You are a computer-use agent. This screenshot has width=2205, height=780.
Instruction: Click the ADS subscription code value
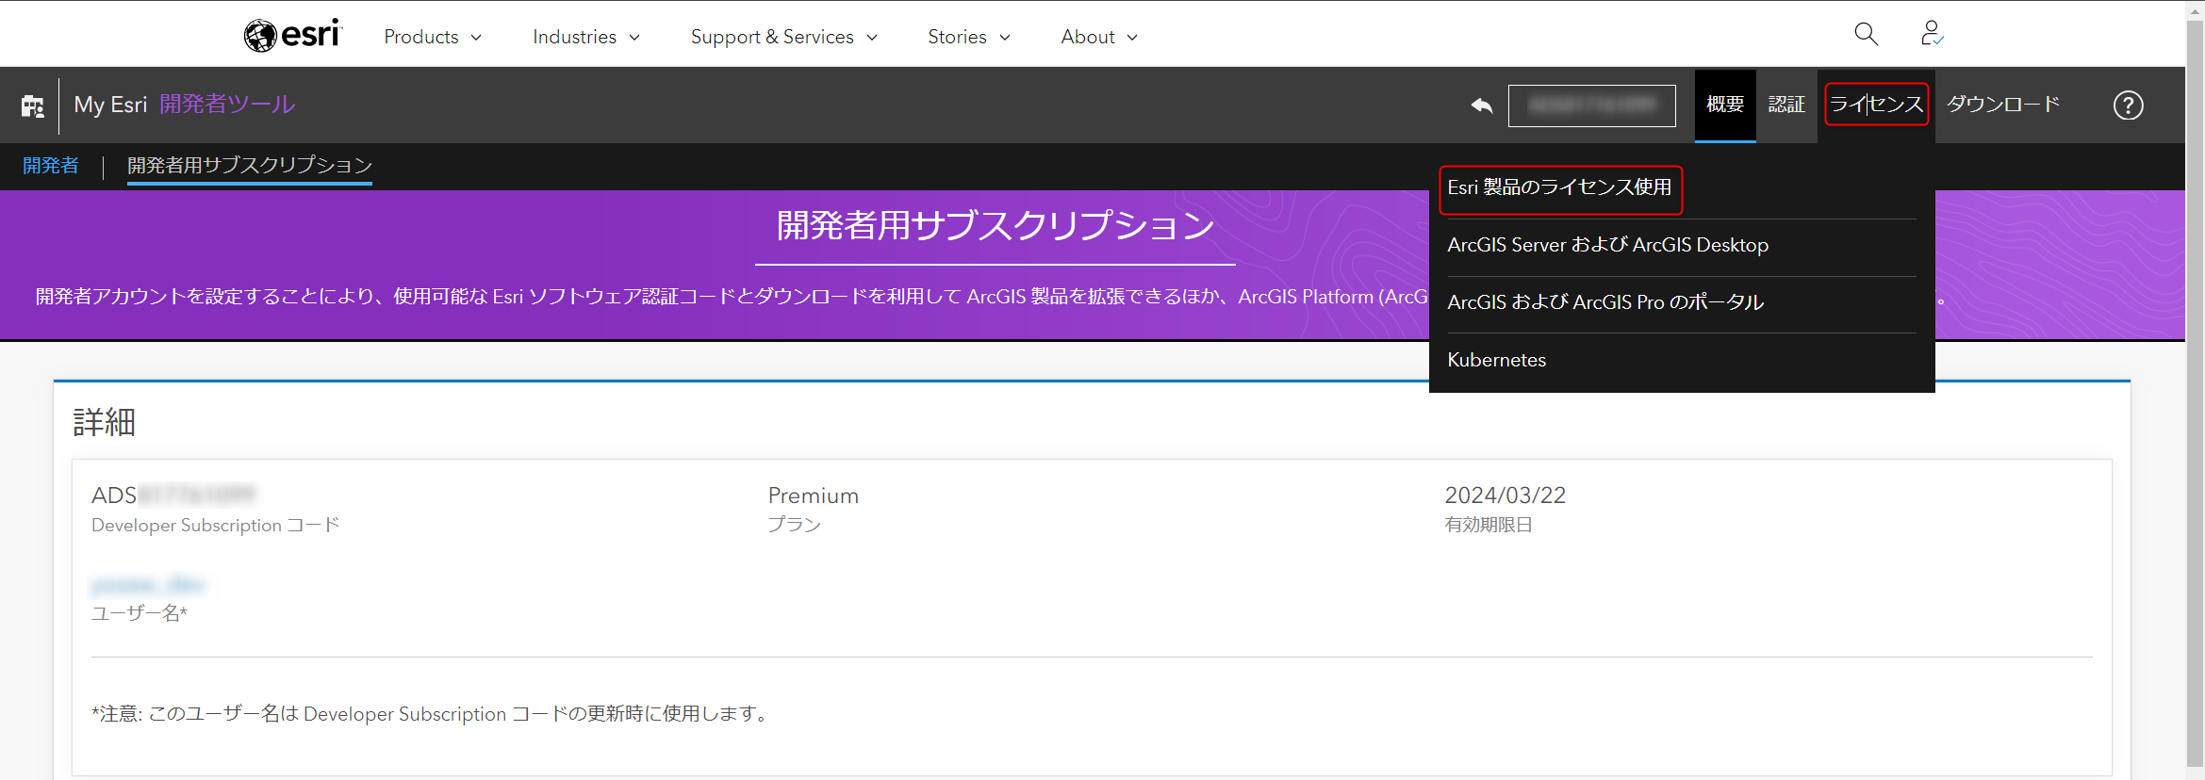click(x=173, y=496)
